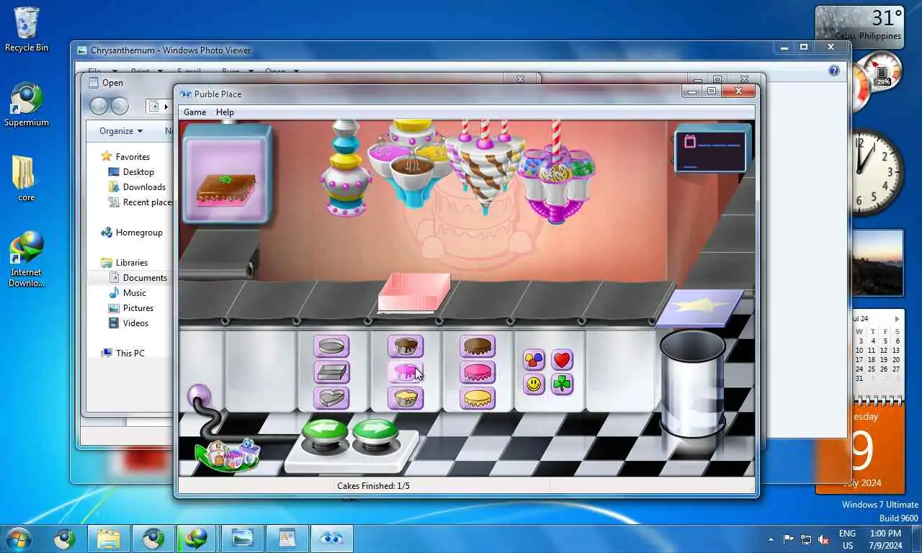Switch to Photo Viewer taskbar button

(243, 539)
